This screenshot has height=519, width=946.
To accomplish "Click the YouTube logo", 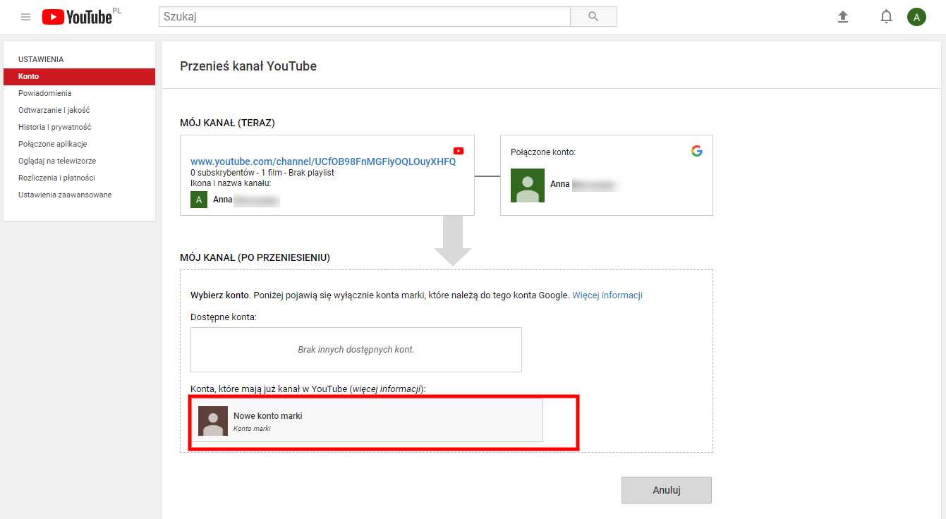I will tap(77, 17).
